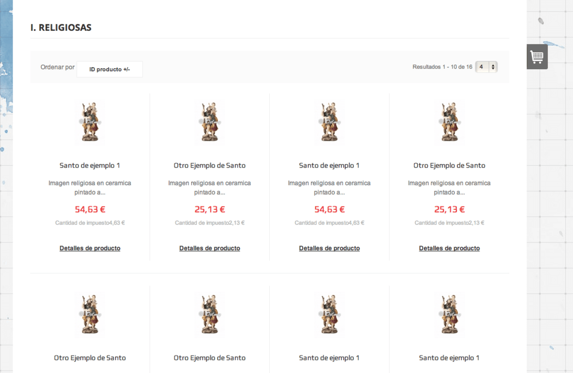Click fourth product's Cantidad de impuesto2,13 € text
This screenshot has height=373, width=573.
449,223
